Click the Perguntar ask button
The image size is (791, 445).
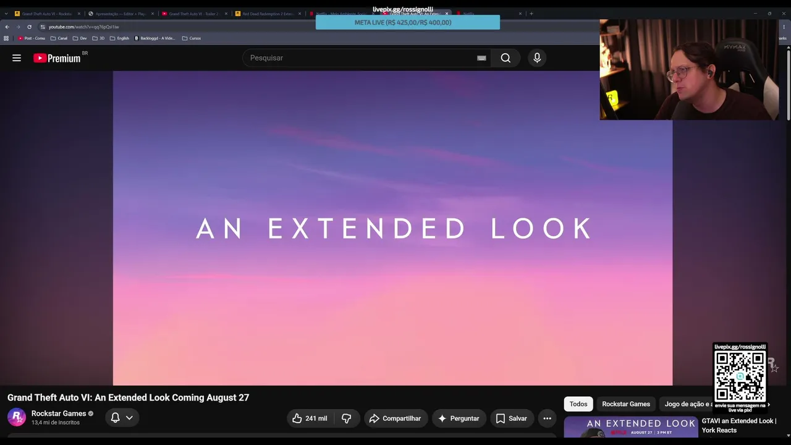[459, 418]
